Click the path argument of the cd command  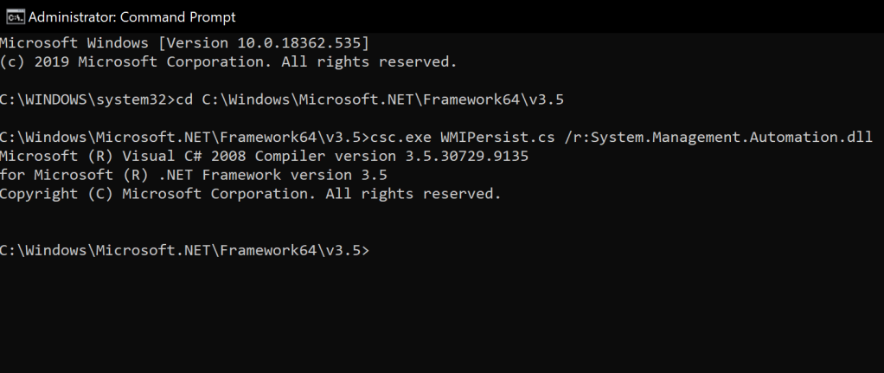[x=382, y=100]
